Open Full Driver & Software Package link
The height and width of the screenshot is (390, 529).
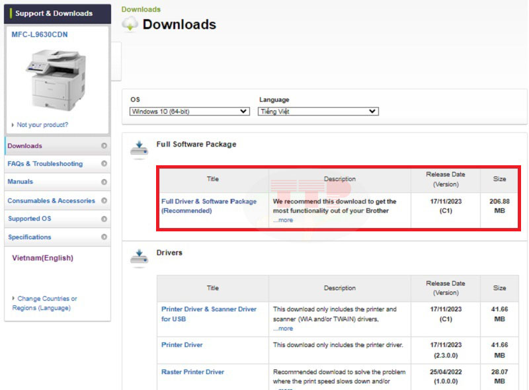click(208, 206)
